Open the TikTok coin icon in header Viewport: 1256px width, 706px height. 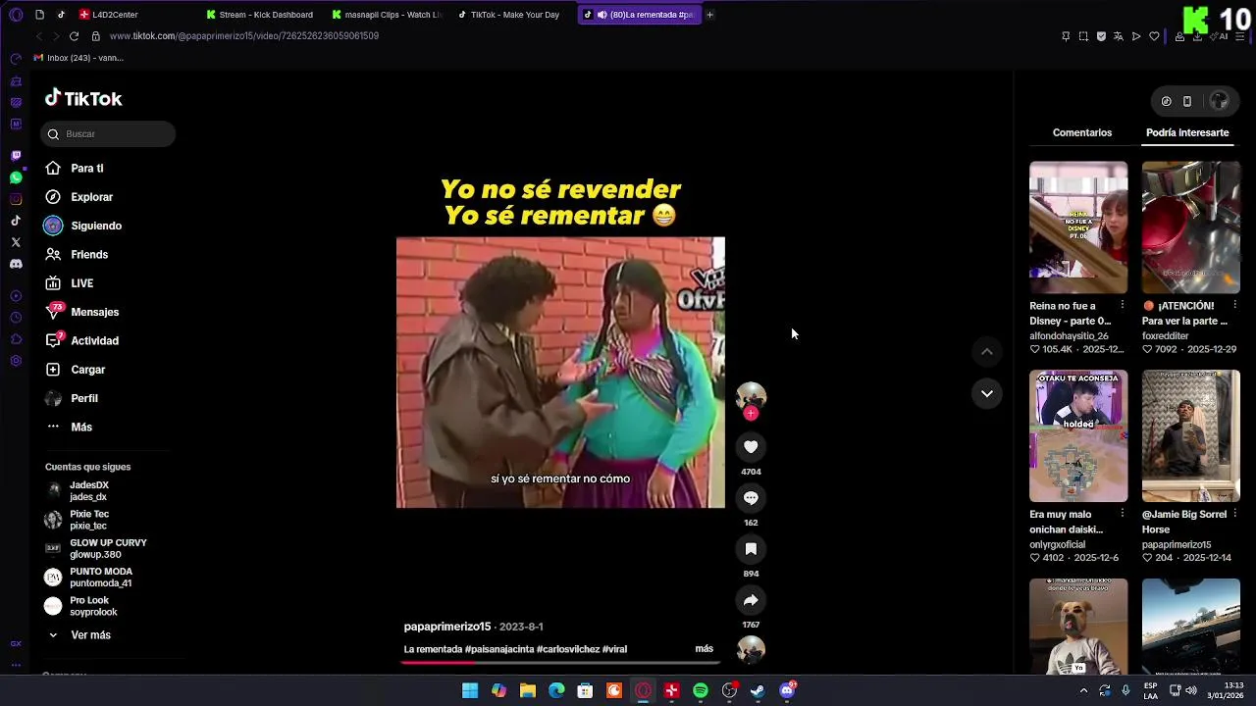click(1166, 101)
